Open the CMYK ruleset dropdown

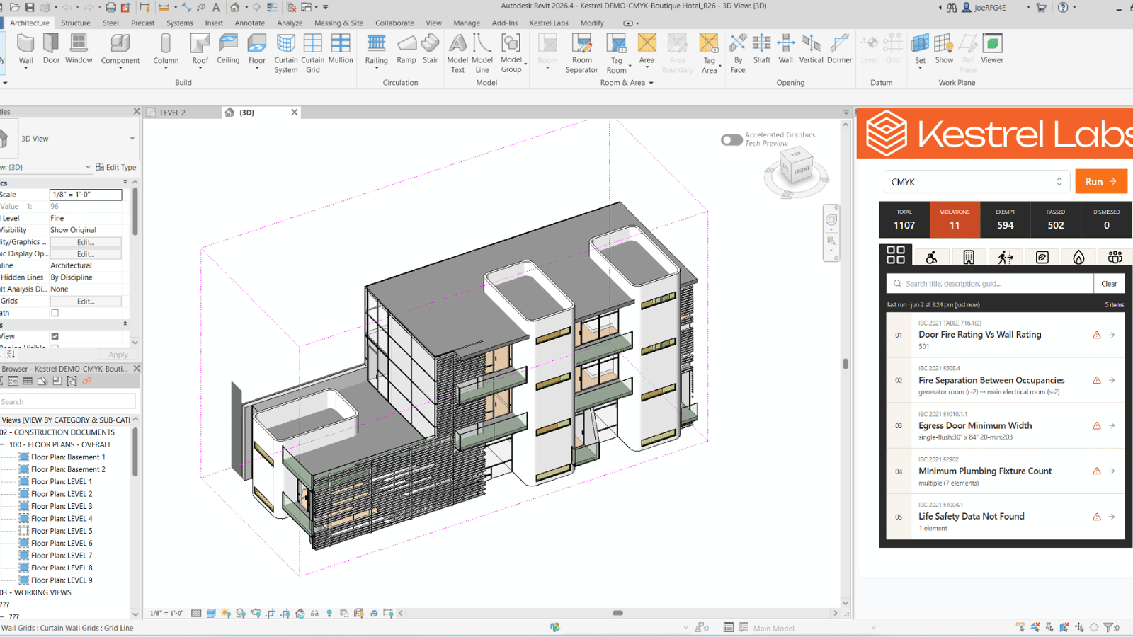click(976, 182)
